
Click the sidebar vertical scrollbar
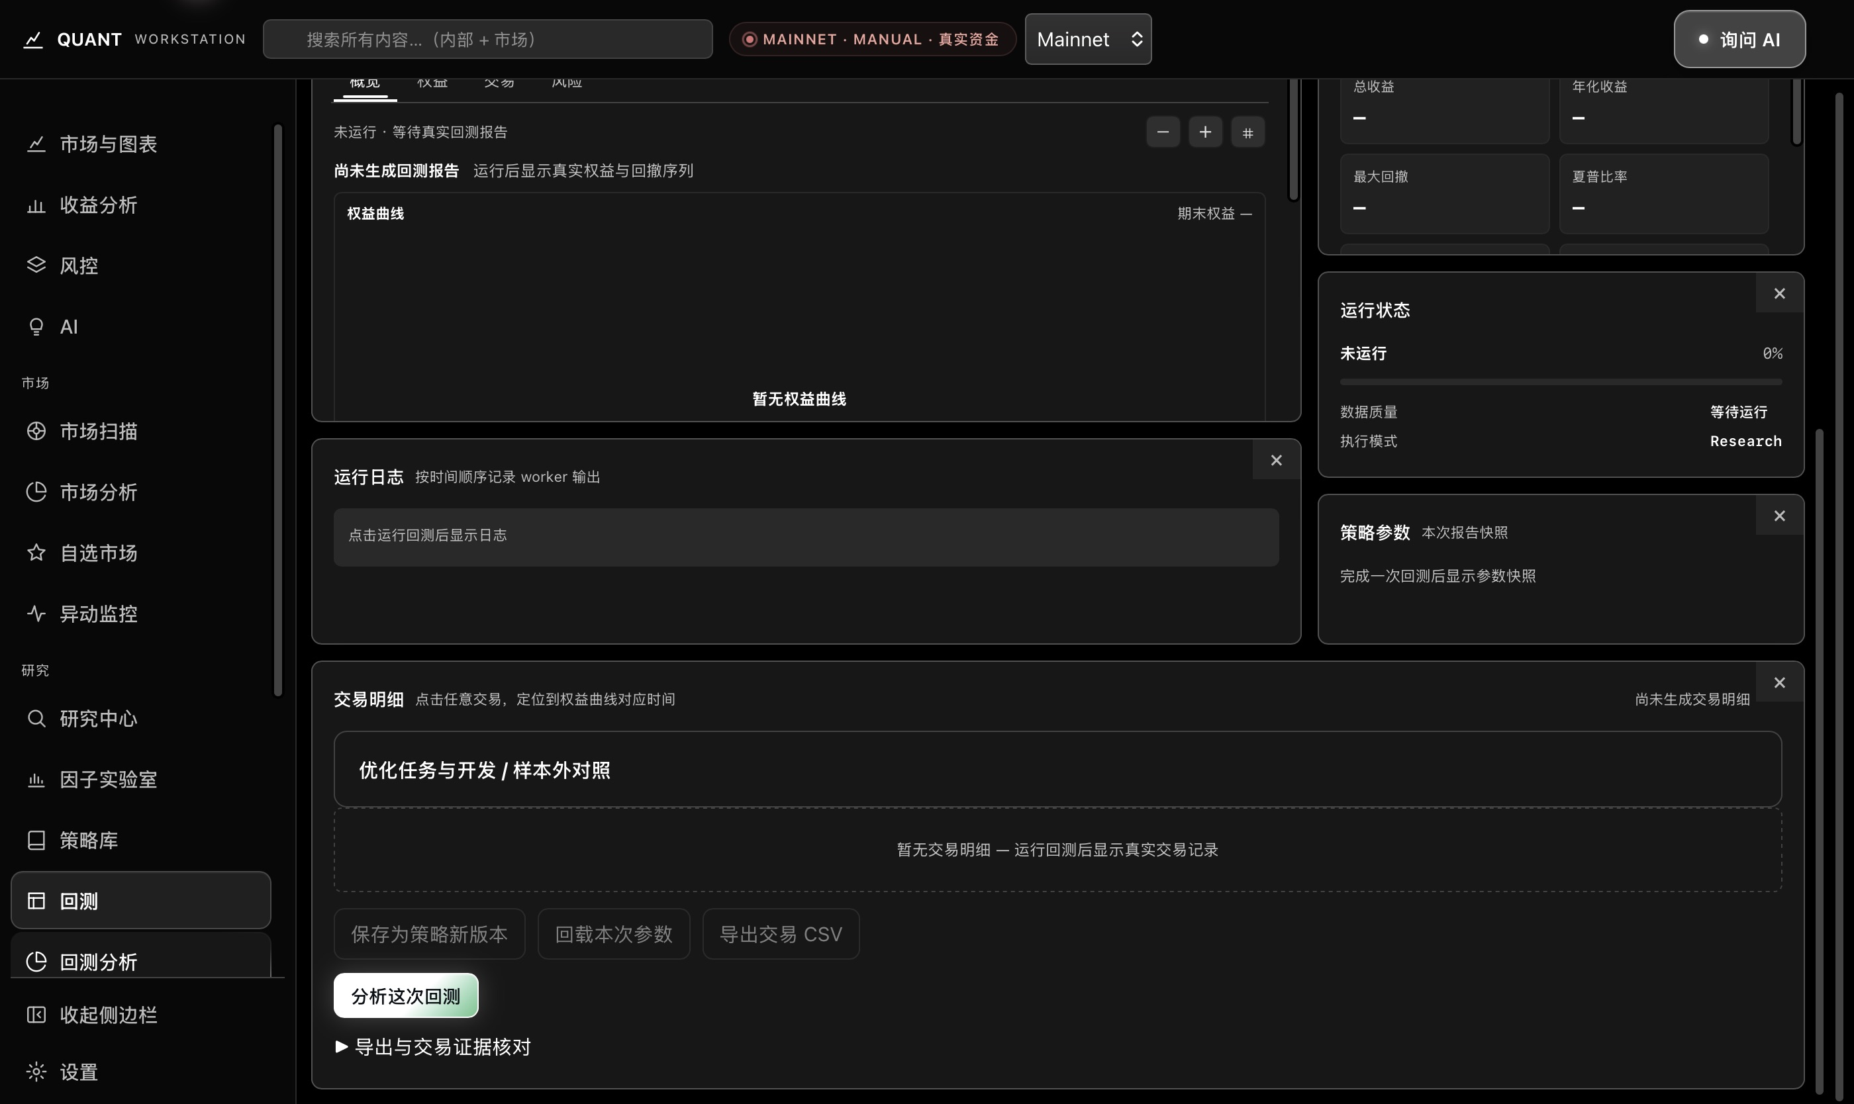277,410
